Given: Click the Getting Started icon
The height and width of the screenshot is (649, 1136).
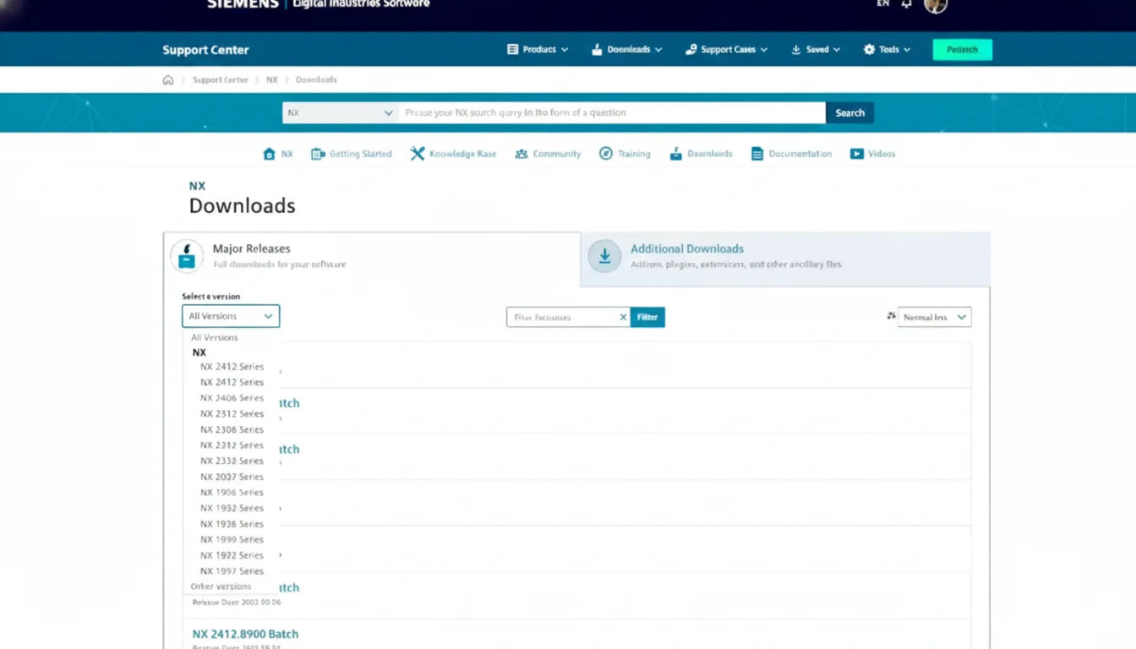Looking at the screenshot, I should pyautogui.click(x=318, y=154).
